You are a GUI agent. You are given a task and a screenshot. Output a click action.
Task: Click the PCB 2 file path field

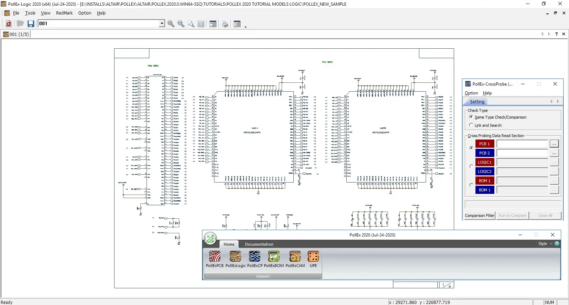click(522, 153)
